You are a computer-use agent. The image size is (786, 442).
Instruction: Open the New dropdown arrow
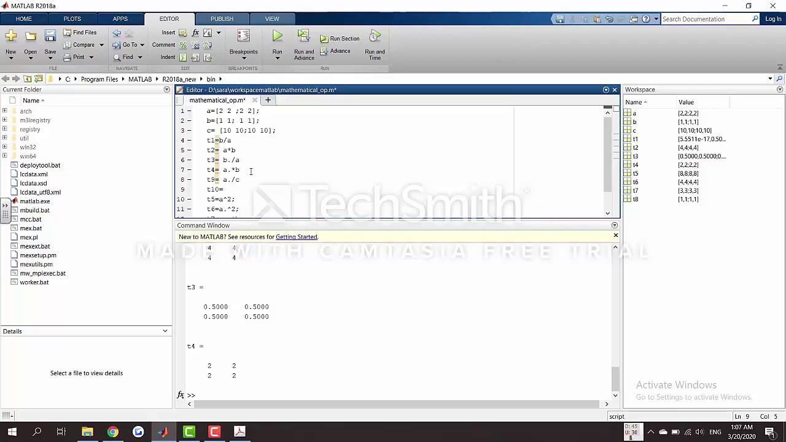10,58
